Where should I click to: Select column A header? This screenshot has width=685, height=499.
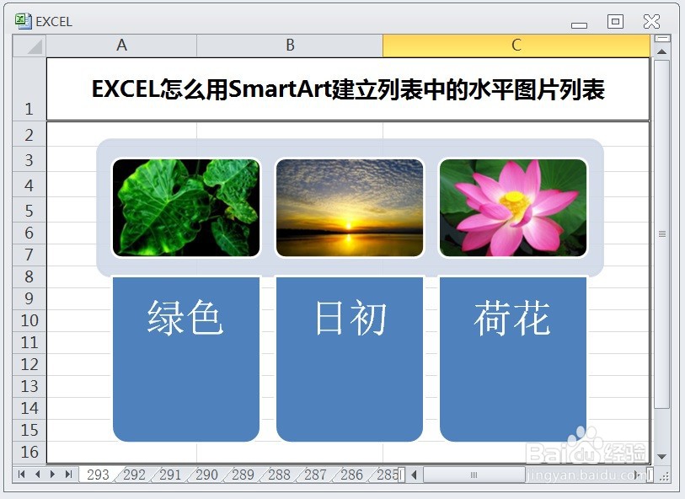(x=121, y=46)
